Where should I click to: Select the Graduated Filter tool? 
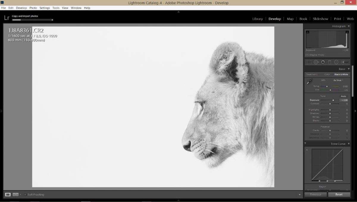[330, 62]
